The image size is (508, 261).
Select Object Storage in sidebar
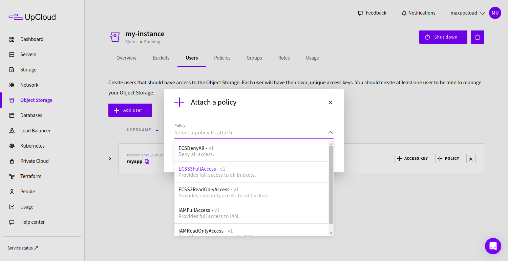click(36, 100)
